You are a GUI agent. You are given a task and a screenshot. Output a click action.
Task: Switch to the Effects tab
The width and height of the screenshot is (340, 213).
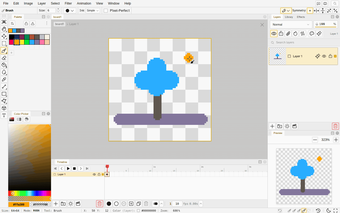pyautogui.click(x=301, y=17)
